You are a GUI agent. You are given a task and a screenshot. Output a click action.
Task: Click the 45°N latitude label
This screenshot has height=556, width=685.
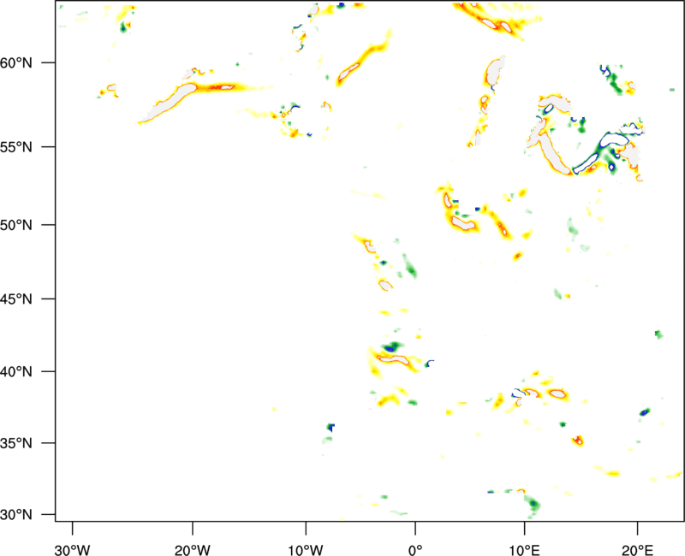point(16,299)
